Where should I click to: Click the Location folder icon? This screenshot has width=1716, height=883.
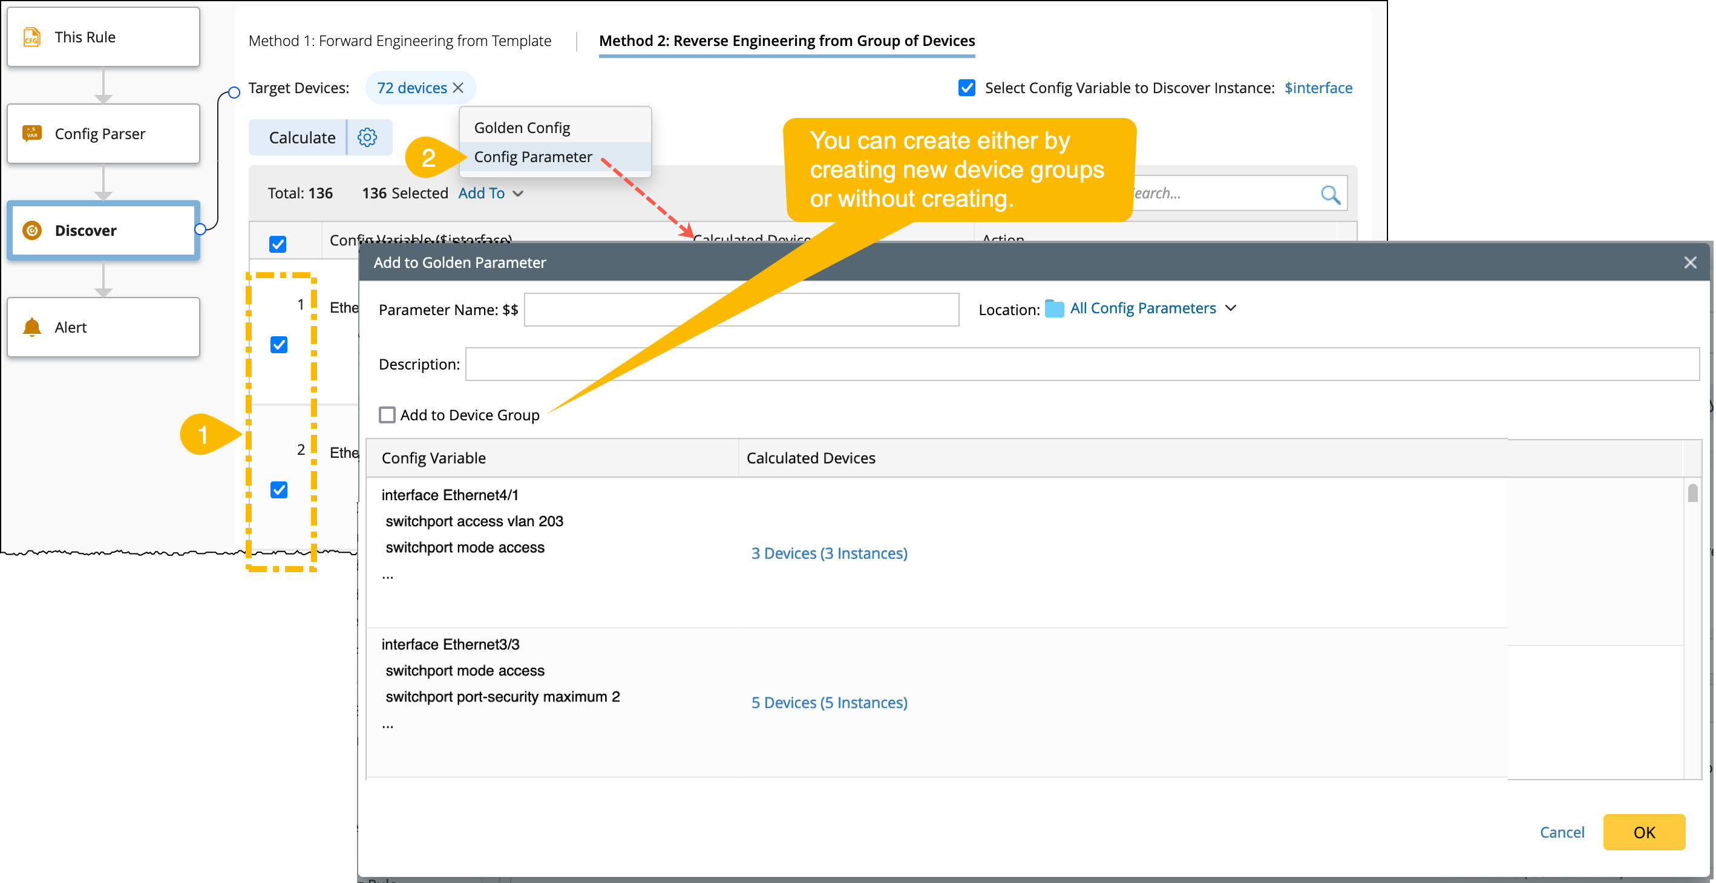click(x=1054, y=308)
